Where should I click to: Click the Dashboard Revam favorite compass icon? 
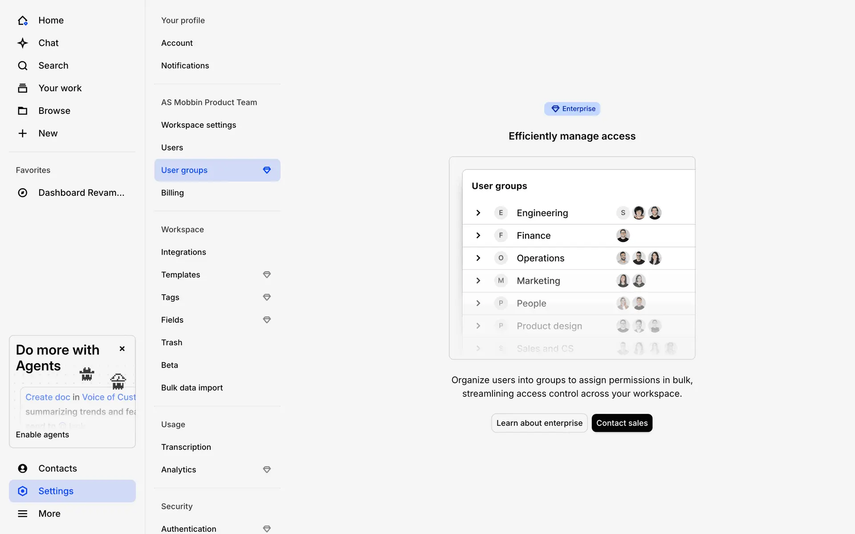[23, 193]
